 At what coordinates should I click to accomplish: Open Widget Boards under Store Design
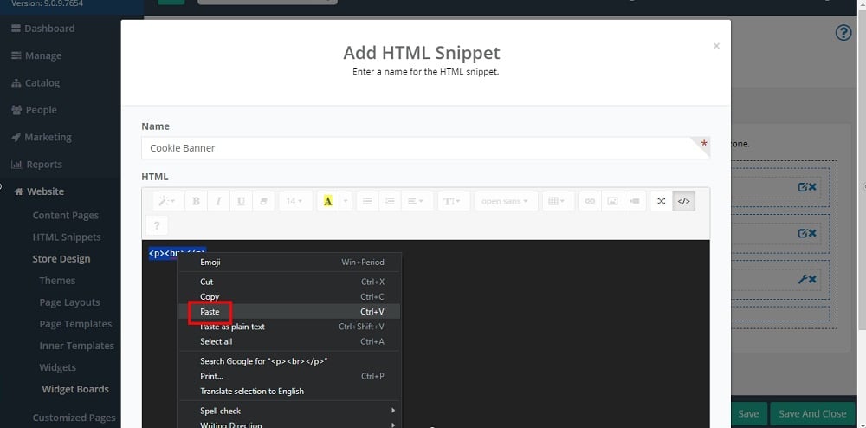pos(75,389)
